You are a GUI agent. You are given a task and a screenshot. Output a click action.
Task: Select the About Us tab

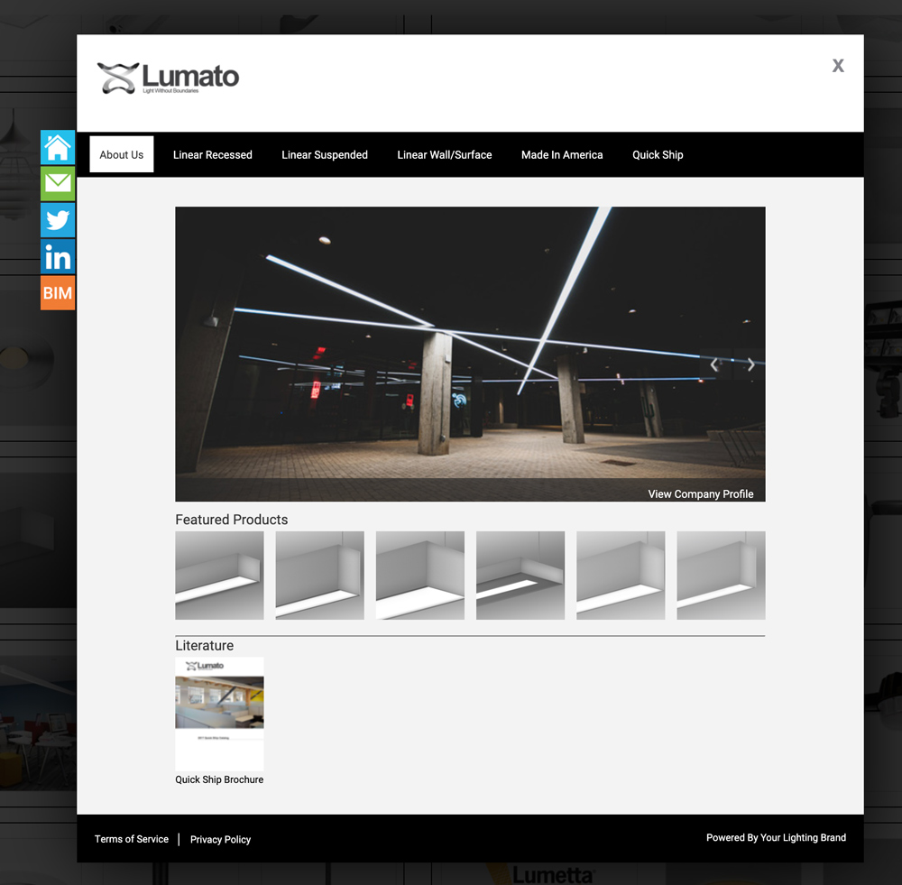[x=122, y=154]
